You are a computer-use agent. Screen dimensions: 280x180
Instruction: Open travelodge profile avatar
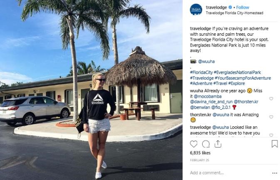[196, 9]
